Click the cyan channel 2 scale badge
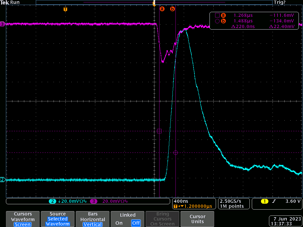Viewport: 303px width, 227px height. pos(52,201)
